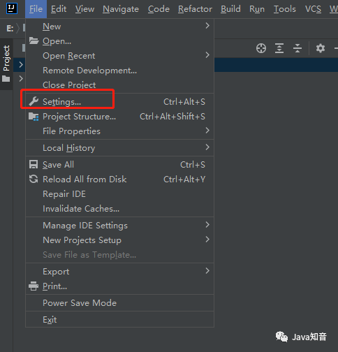Open the Refactor menu
The image size is (338, 352).
[195, 9]
